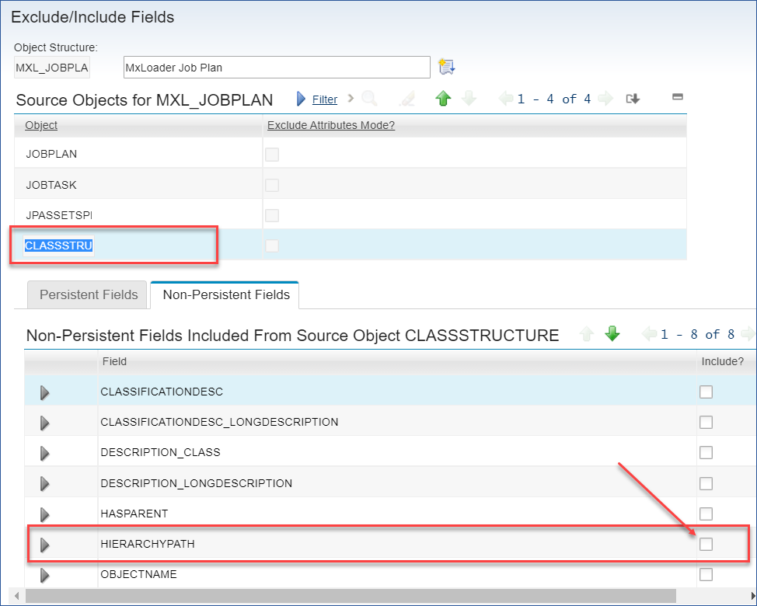Image resolution: width=757 pixels, height=606 pixels.
Task: Select the OBJECTNAME field name
Action: (x=138, y=574)
